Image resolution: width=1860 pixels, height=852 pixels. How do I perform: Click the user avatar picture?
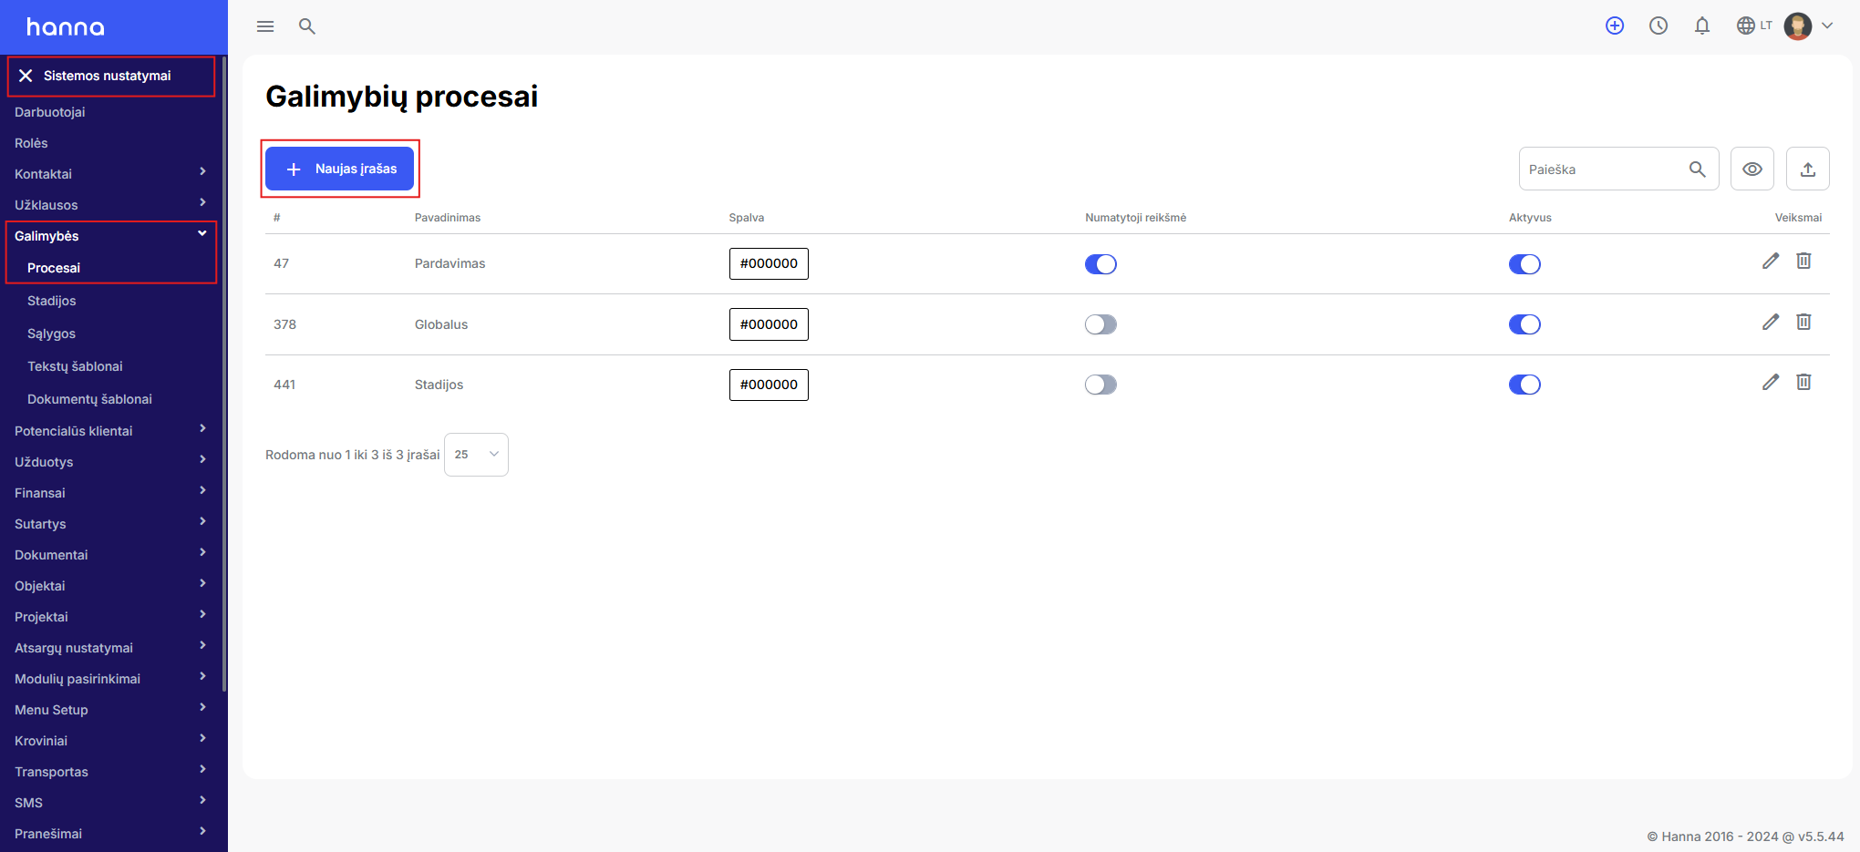[1798, 26]
